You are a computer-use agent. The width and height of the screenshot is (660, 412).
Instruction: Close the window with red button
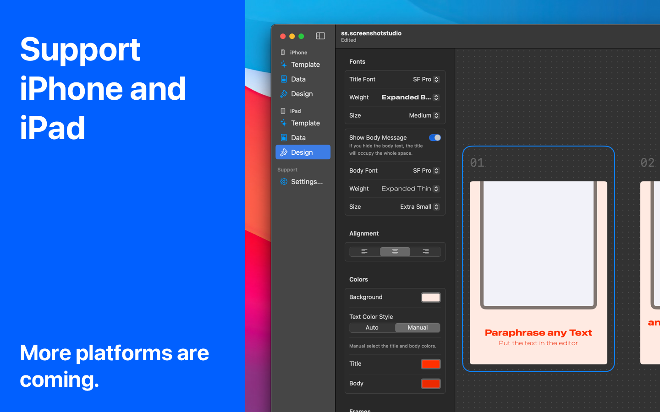click(283, 36)
